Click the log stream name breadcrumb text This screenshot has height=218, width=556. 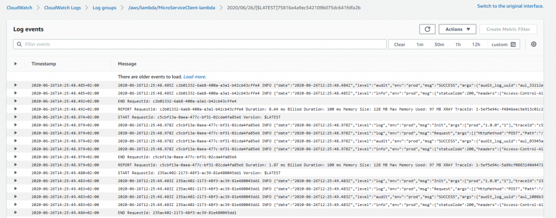coord(294,8)
